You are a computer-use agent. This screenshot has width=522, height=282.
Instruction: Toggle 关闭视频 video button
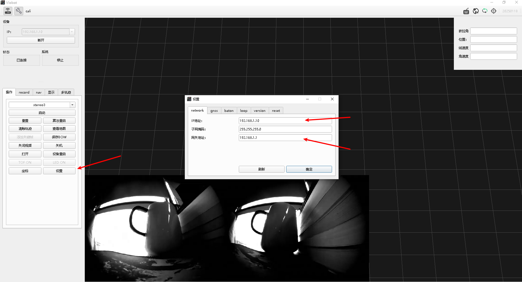(x=25, y=146)
